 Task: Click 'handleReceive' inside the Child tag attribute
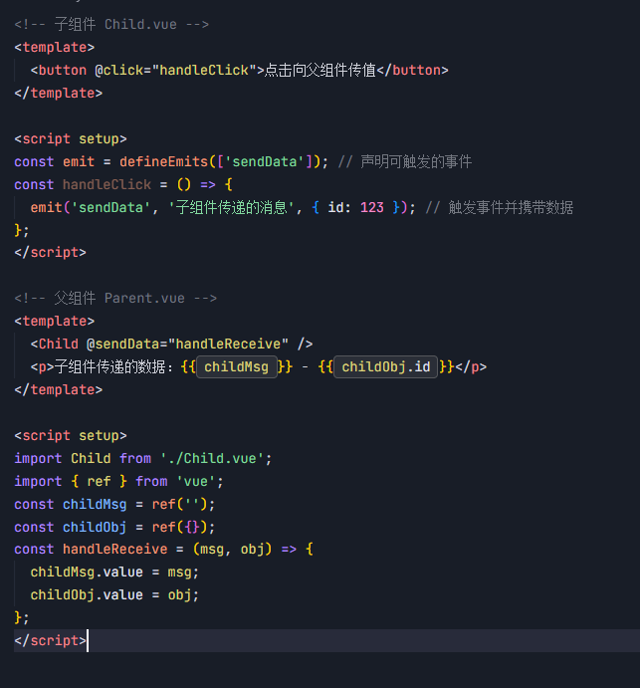pos(228,344)
